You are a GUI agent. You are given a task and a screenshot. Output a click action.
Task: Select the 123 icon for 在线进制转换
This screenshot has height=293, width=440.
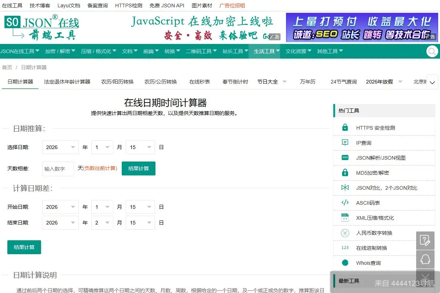click(345, 248)
